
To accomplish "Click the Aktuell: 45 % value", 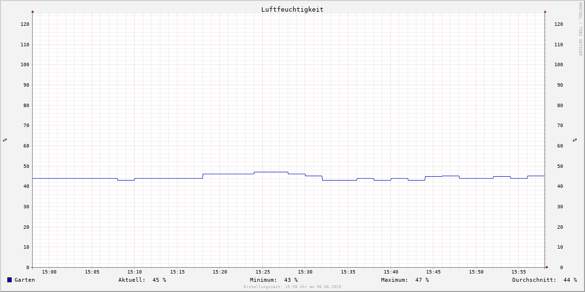I will coord(142,280).
